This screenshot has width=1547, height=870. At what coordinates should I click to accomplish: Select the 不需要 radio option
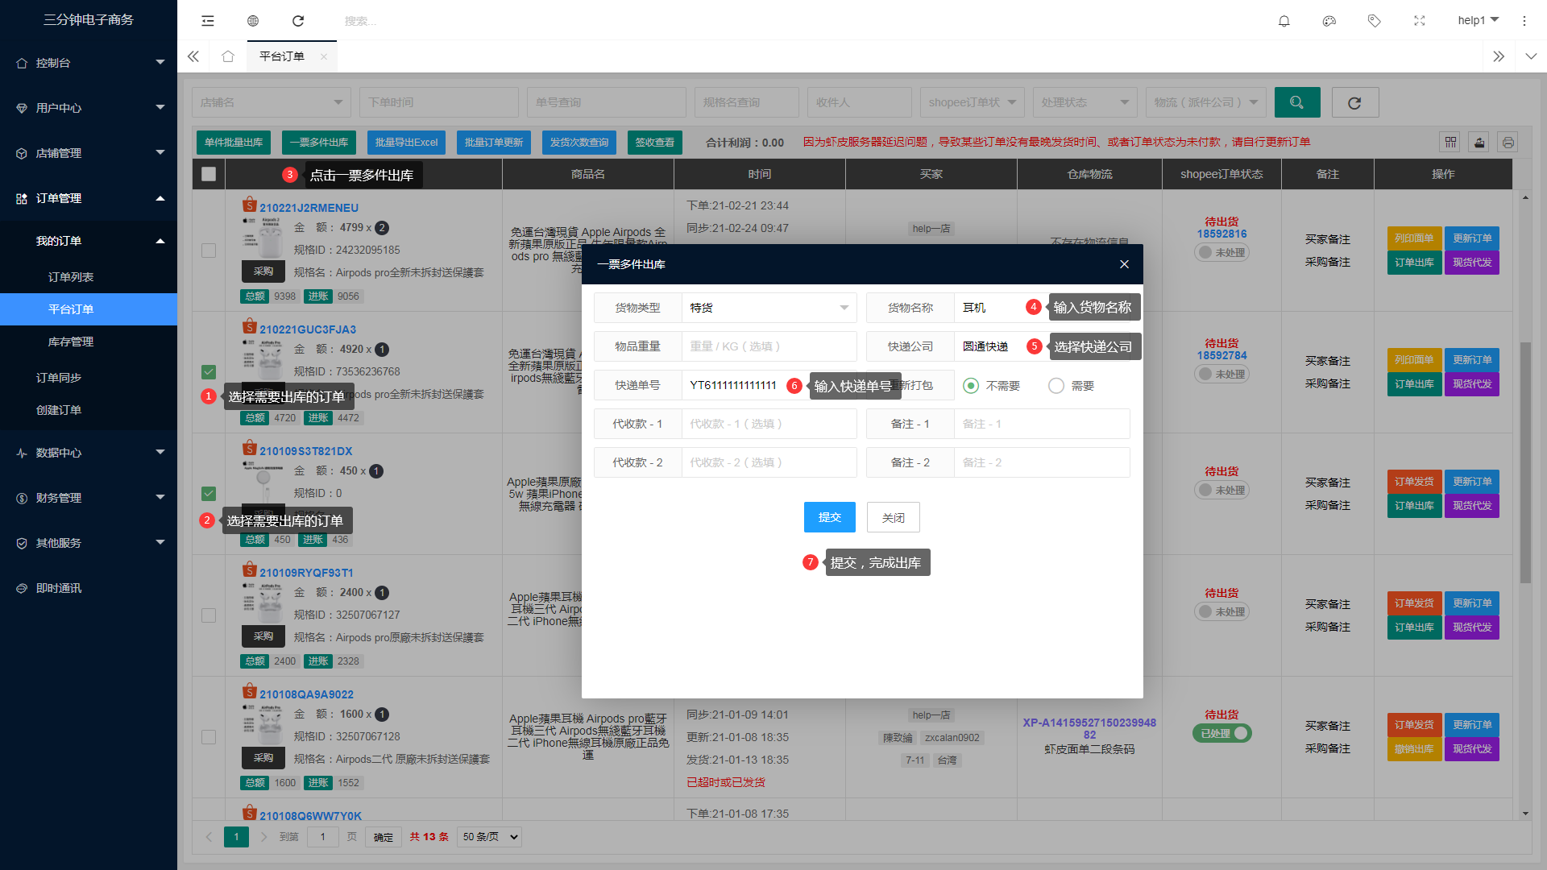click(x=971, y=386)
